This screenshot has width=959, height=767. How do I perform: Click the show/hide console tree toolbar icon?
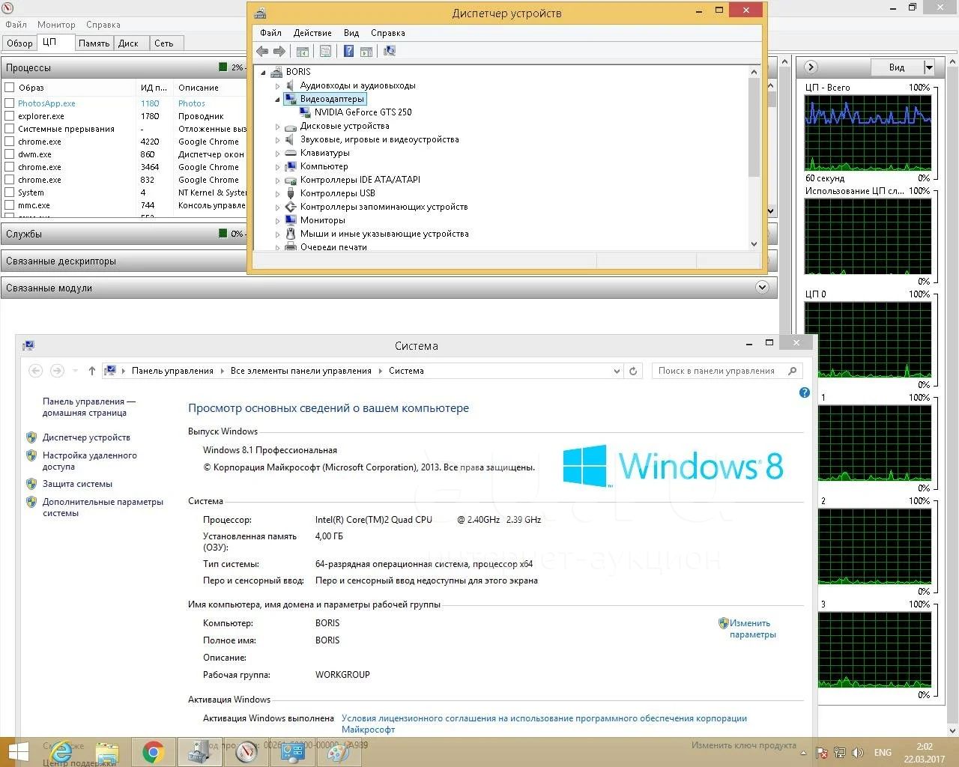click(303, 51)
